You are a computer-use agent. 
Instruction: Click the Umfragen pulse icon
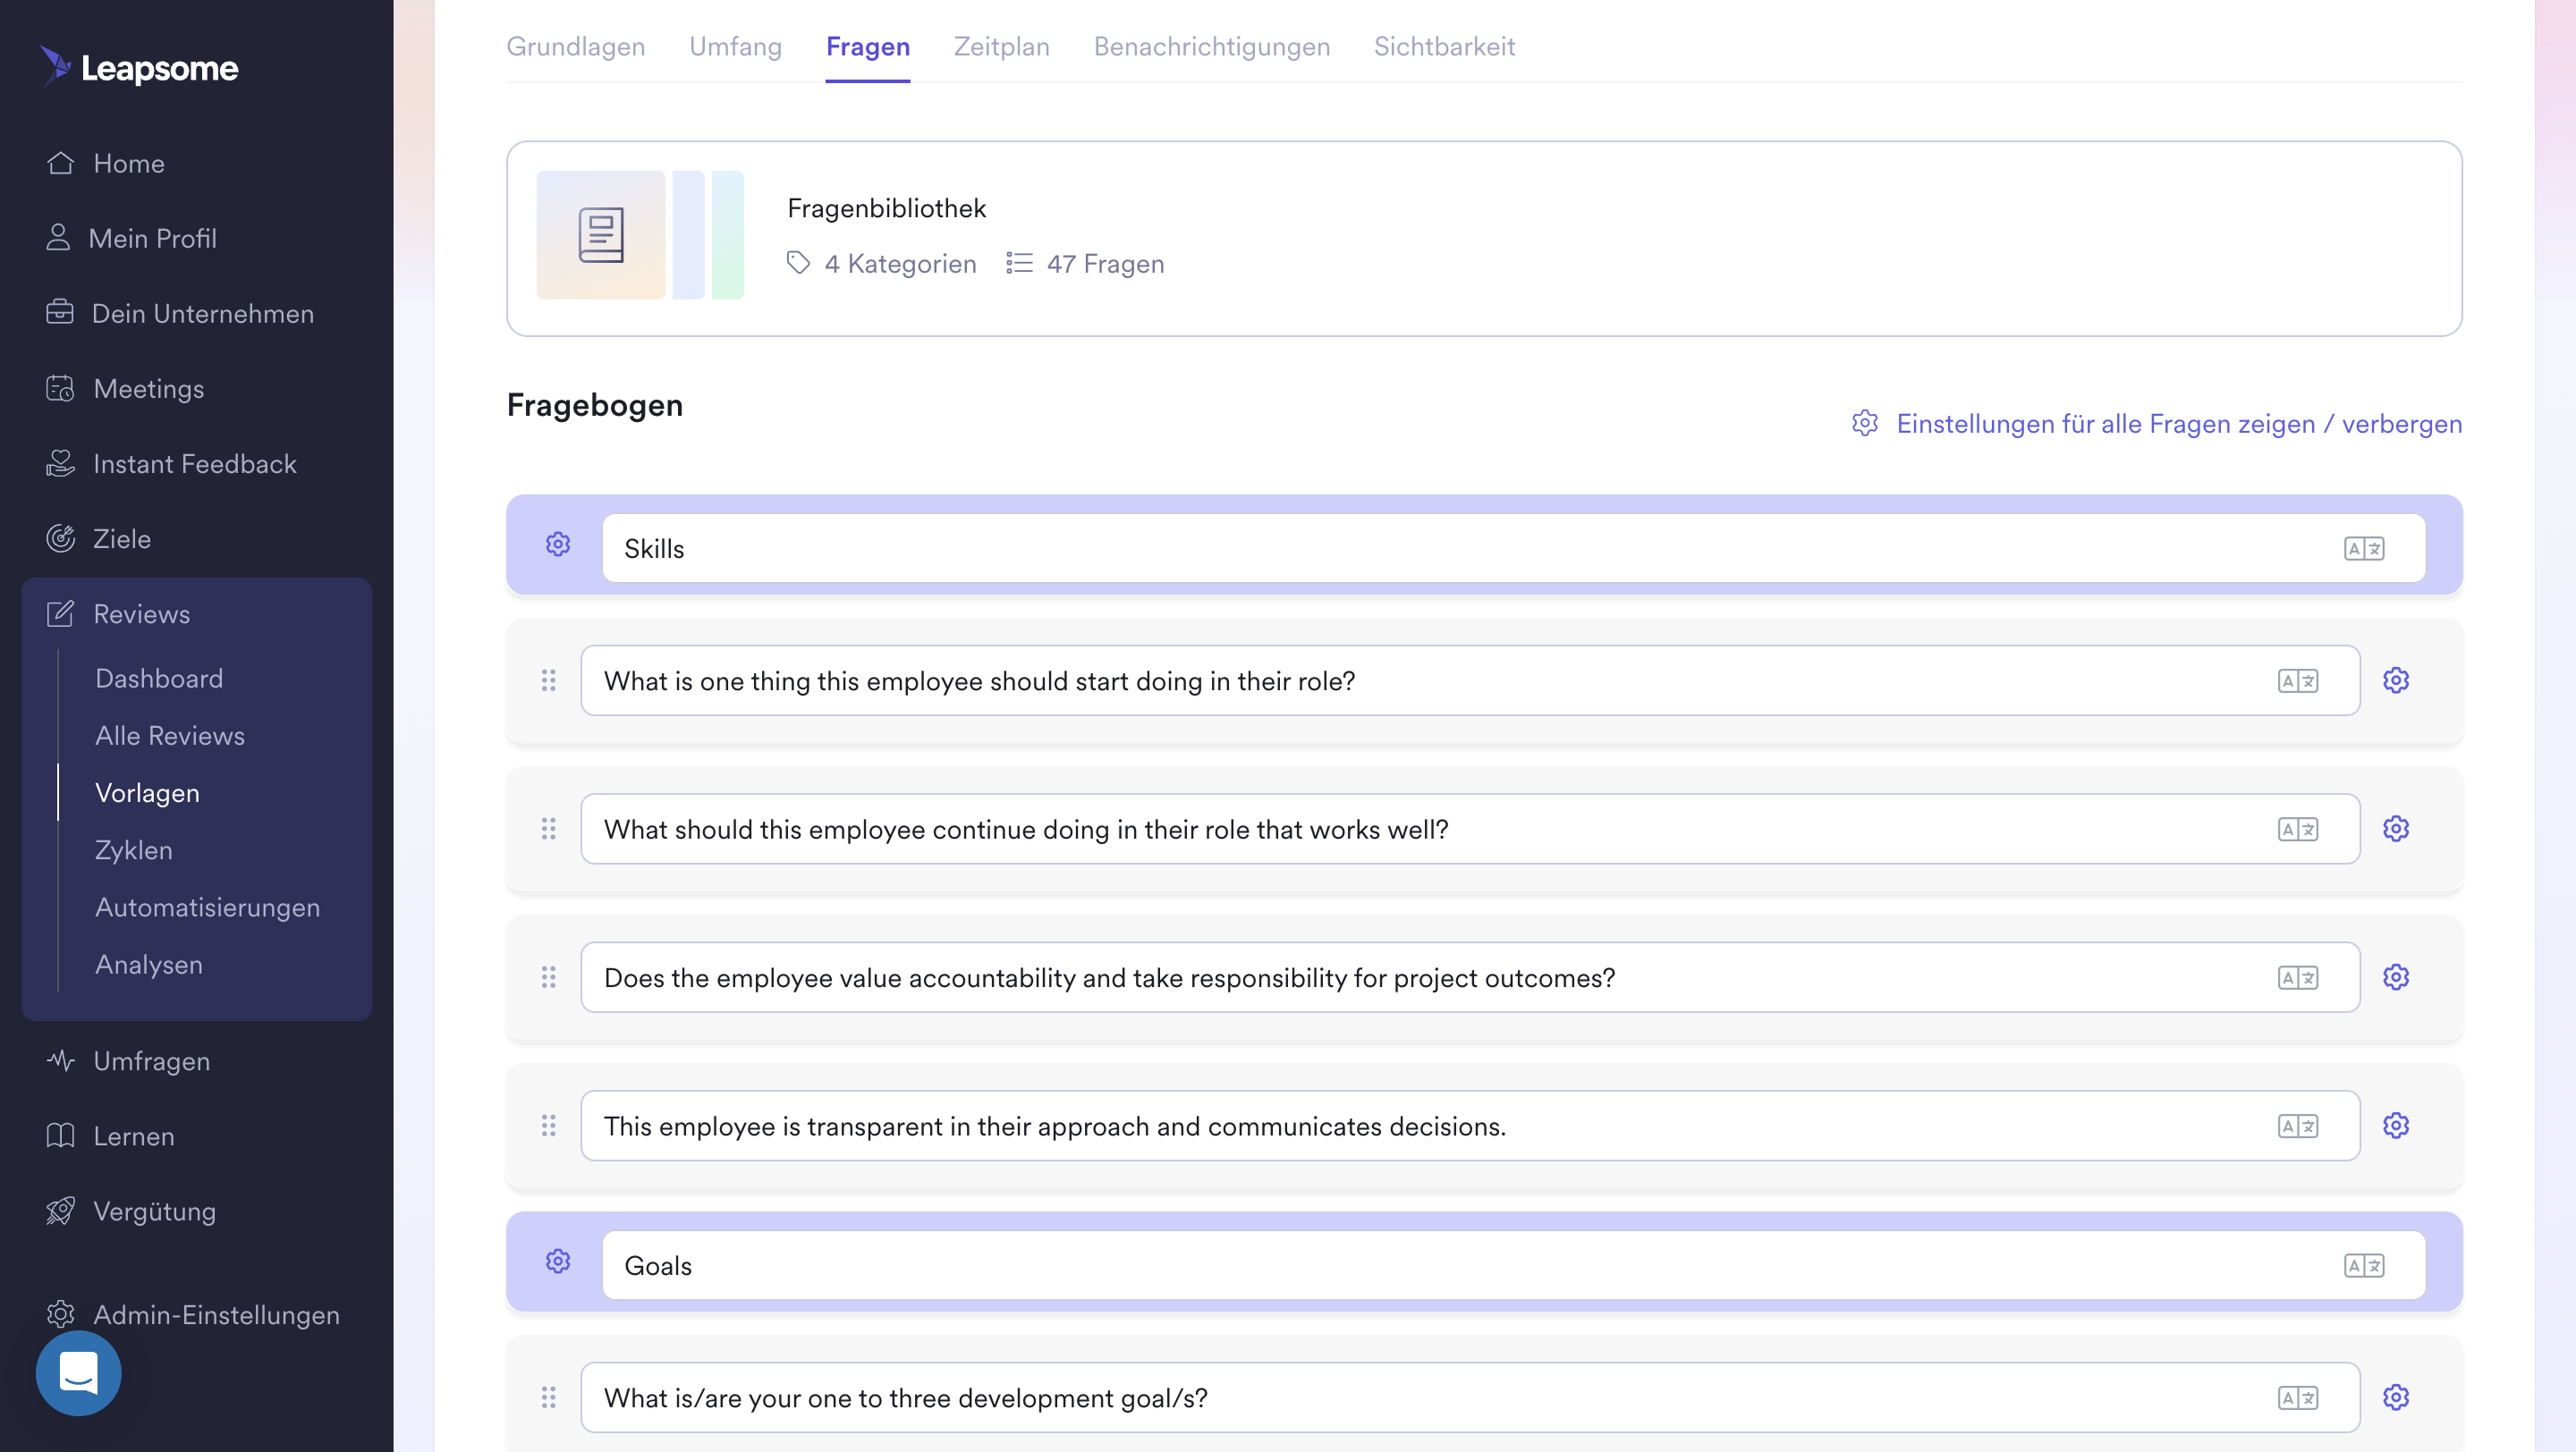pyautogui.click(x=60, y=1060)
